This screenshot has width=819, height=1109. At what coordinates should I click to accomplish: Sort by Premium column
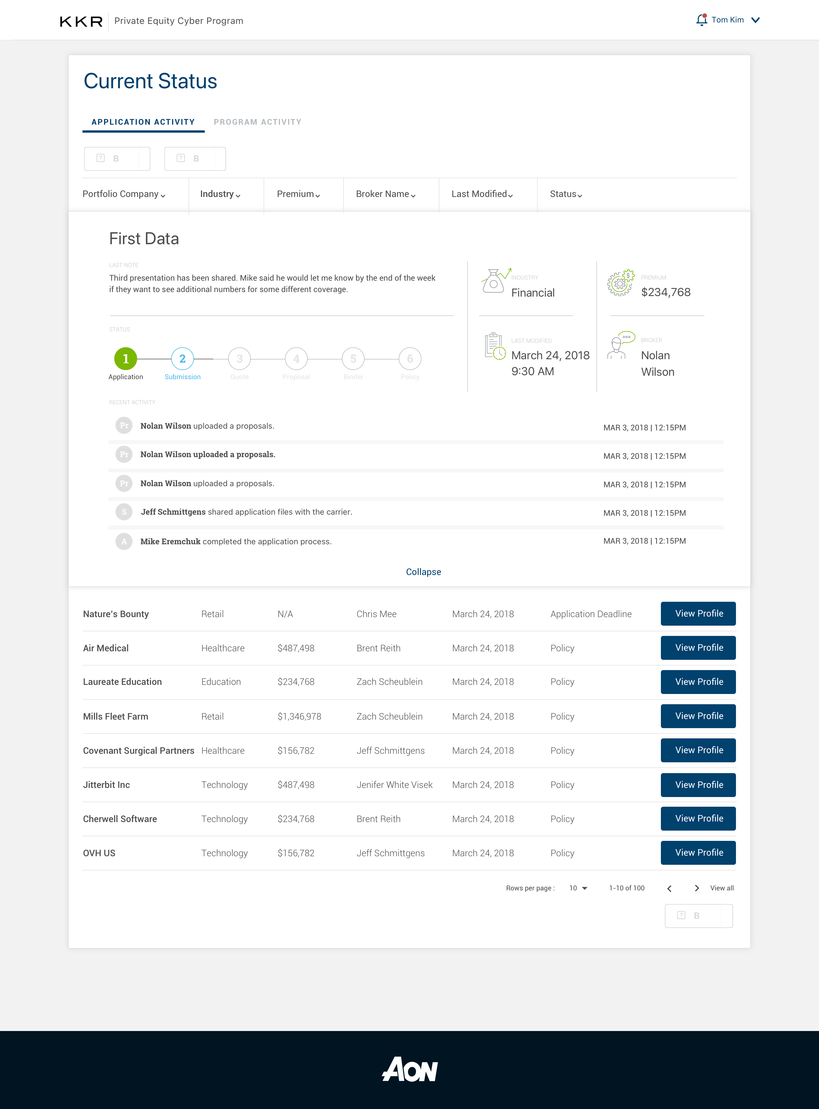coord(298,194)
